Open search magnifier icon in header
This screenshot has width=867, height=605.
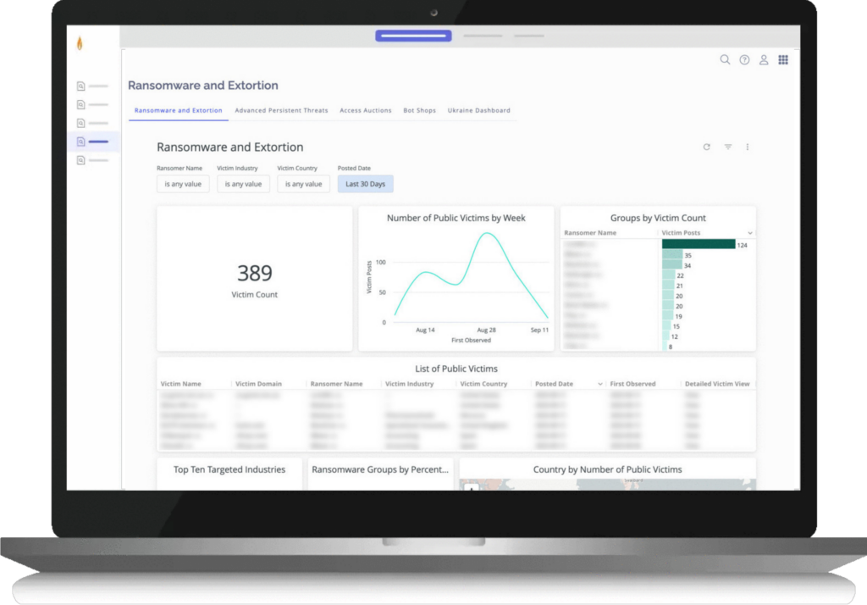point(725,60)
